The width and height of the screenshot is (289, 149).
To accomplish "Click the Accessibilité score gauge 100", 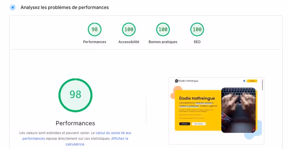I will coord(129,29).
